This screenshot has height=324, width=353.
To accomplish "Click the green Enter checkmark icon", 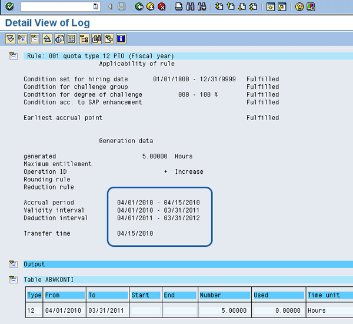I will pyautogui.click(x=9, y=7).
